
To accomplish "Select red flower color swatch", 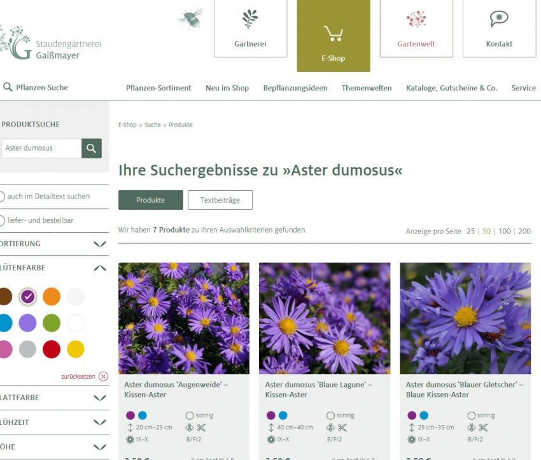I will click(52, 349).
